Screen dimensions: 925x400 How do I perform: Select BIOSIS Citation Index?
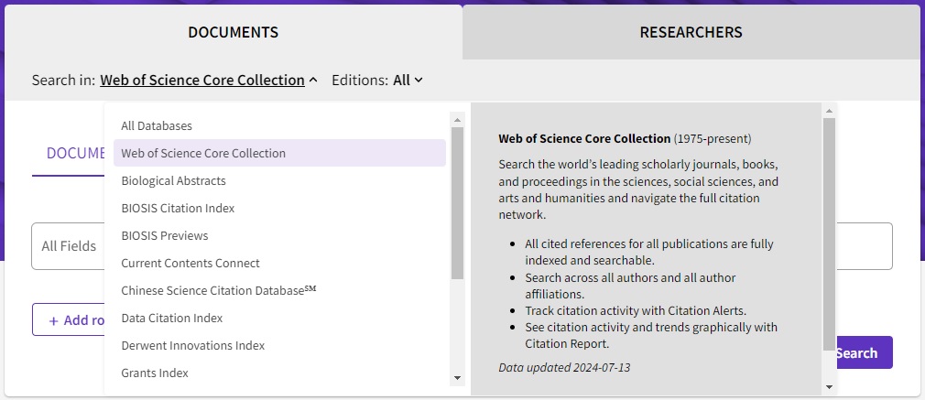pos(178,208)
